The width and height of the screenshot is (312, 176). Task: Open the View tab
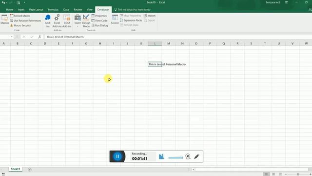click(x=90, y=10)
